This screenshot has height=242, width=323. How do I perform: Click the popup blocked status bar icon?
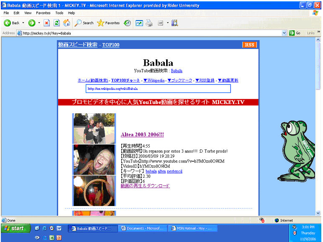point(262,220)
